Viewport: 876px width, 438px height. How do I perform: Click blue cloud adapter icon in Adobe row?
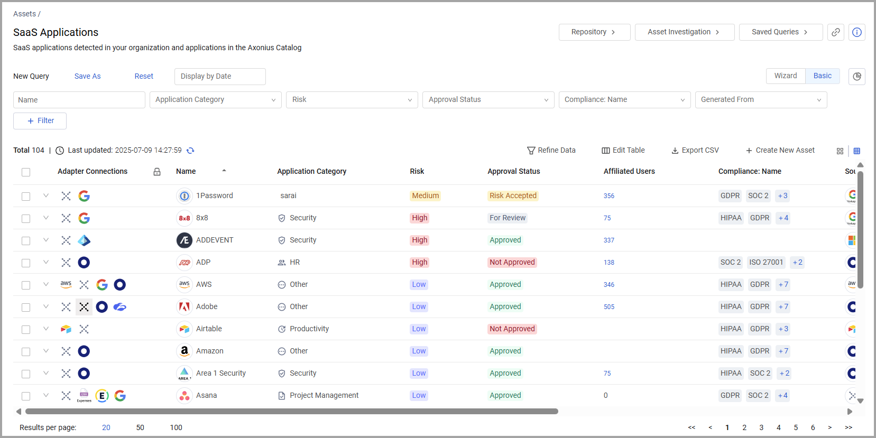coord(120,307)
